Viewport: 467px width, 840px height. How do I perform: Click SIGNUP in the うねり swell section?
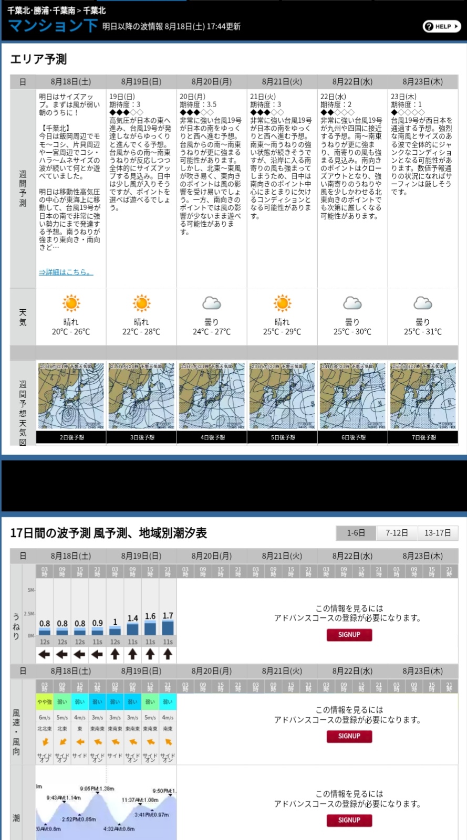click(x=349, y=635)
